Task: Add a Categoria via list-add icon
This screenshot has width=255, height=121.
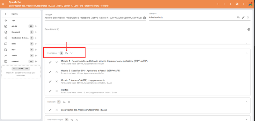Action: click(238, 17)
